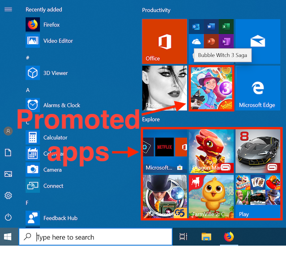
Task: Open Pictures from the sidebar
Action: click(8, 174)
